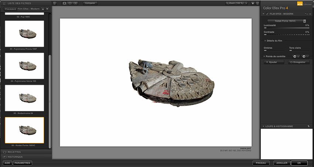This screenshot has height=167, width=314.
Task: Click the Enregistrer button
Action: (x=299, y=62)
